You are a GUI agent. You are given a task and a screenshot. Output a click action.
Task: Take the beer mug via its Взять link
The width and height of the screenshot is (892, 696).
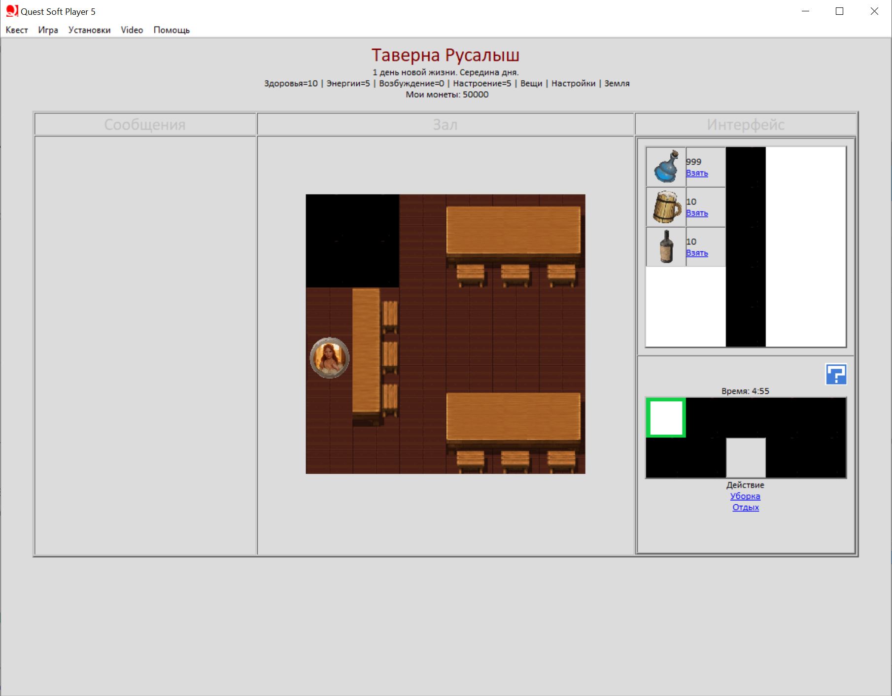tap(697, 213)
